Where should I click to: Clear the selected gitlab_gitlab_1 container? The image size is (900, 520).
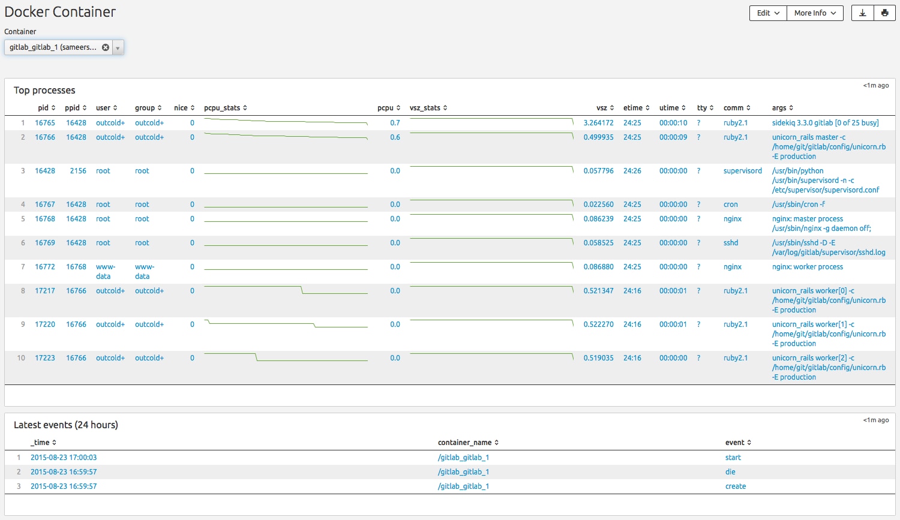coord(106,47)
